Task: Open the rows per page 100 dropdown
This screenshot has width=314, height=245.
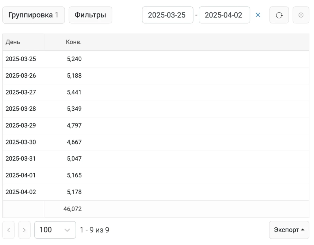Action: pyautogui.click(x=55, y=230)
